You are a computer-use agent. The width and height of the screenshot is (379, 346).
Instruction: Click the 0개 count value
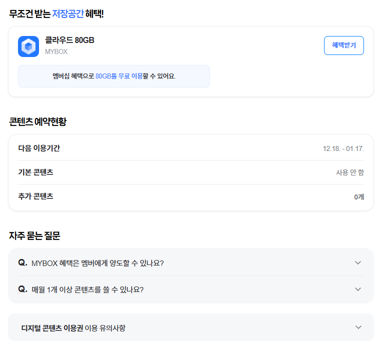[359, 197]
